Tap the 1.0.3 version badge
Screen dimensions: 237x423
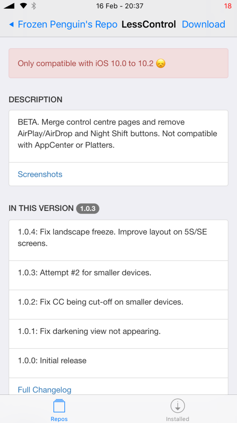88,209
